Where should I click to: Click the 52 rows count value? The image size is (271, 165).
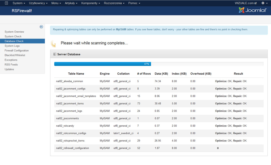tap(139, 148)
